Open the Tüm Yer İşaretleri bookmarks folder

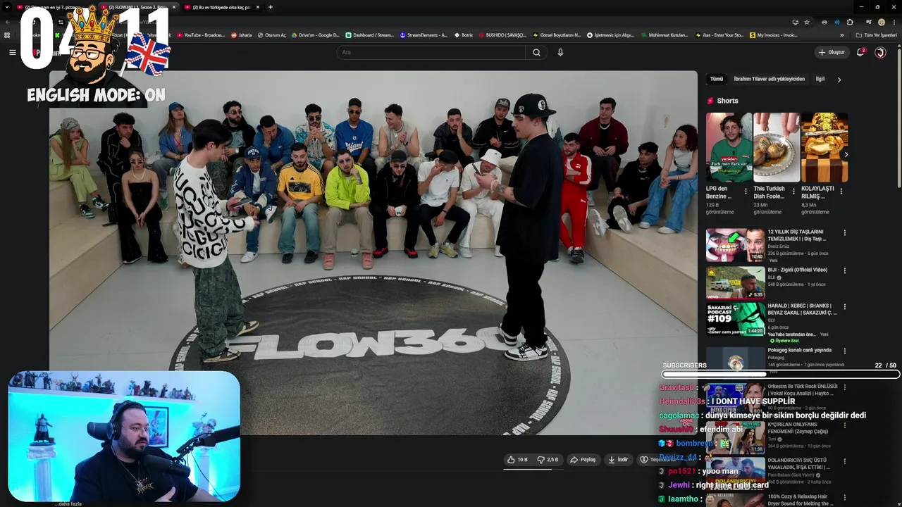coord(877,35)
